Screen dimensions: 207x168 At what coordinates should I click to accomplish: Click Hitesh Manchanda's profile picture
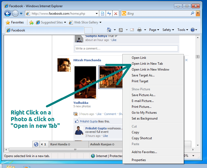click(64, 65)
